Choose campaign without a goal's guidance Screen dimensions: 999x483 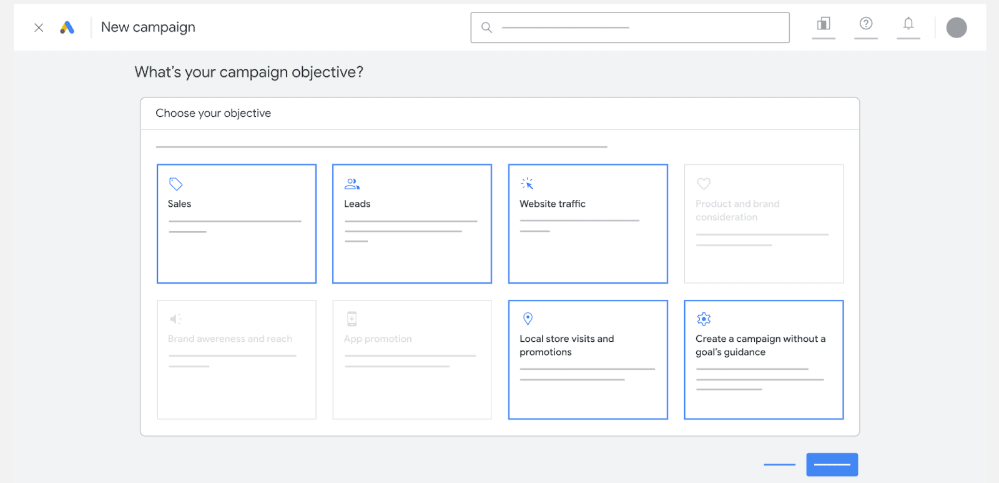click(764, 359)
